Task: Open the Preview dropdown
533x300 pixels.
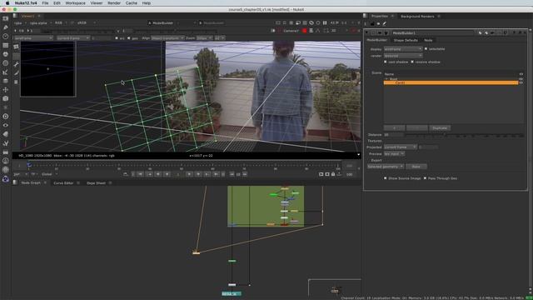Action: coord(394,153)
